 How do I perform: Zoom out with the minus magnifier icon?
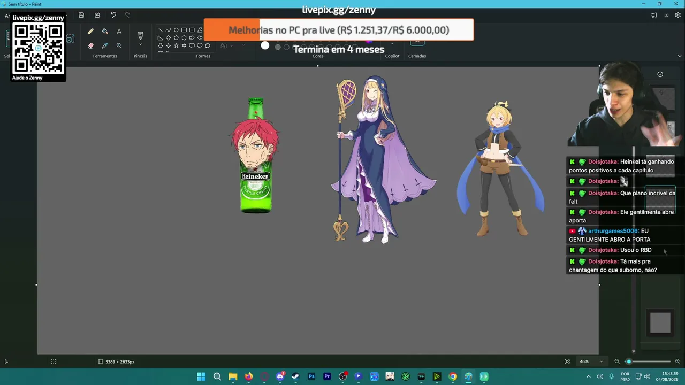[x=617, y=361]
